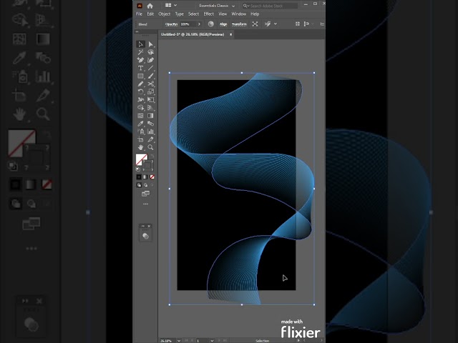Screen dimensions: 458x343
Task: Select the Direct Selection tool
Action: [x=150, y=44]
